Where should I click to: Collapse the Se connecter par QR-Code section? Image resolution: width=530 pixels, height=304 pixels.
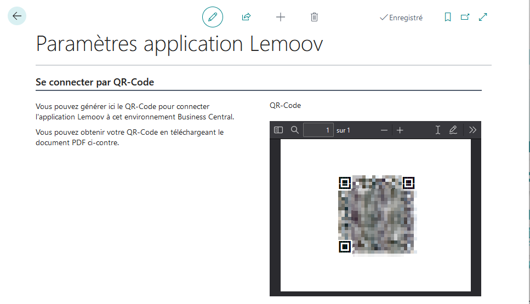tap(95, 82)
